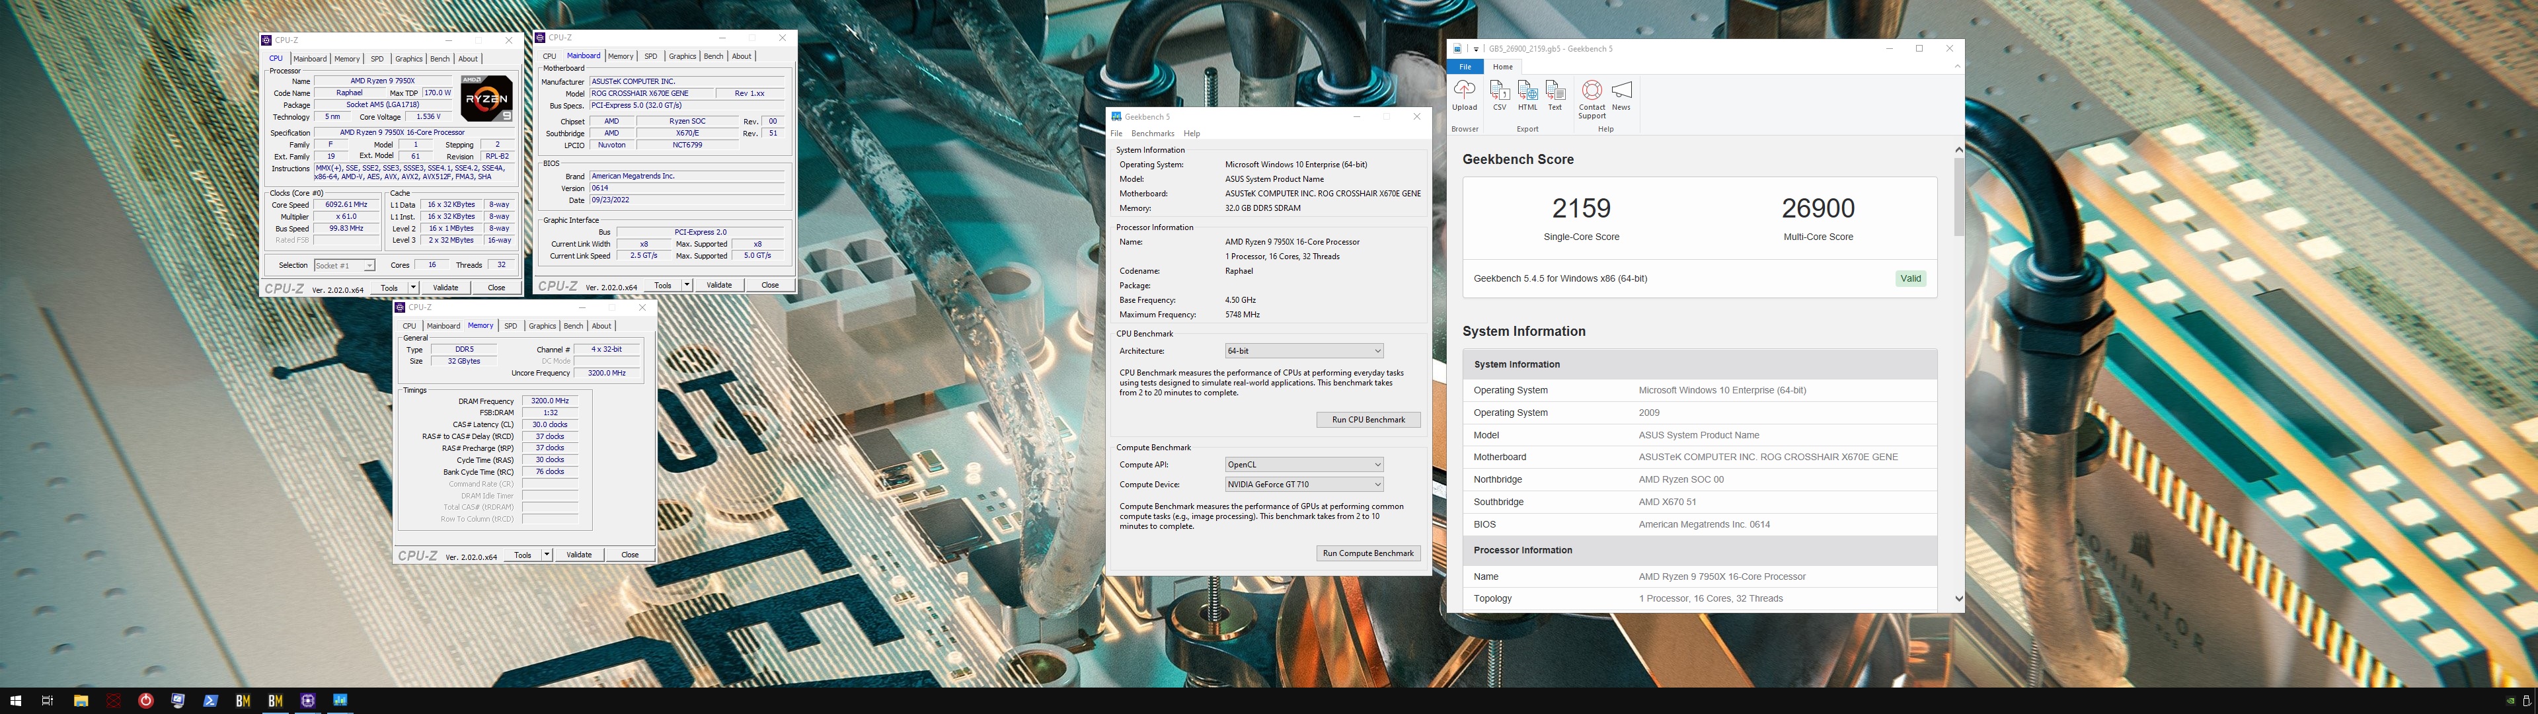This screenshot has width=2538, height=714.
Task: Click the Geekbench results vertical scrollbar thumb
Action: (1958, 196)
